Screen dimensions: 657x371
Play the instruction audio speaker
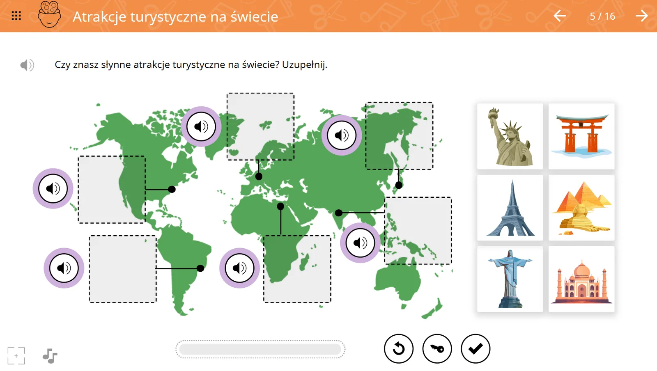point(27,65)
